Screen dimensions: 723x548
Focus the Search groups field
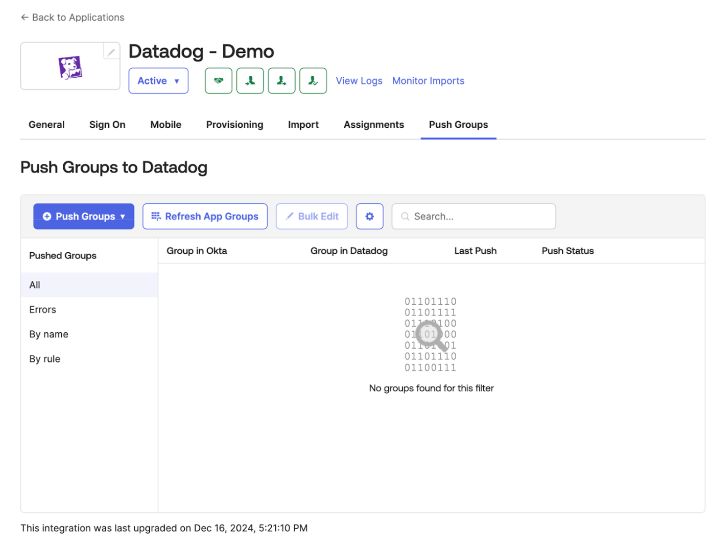(x=474, y=216)
